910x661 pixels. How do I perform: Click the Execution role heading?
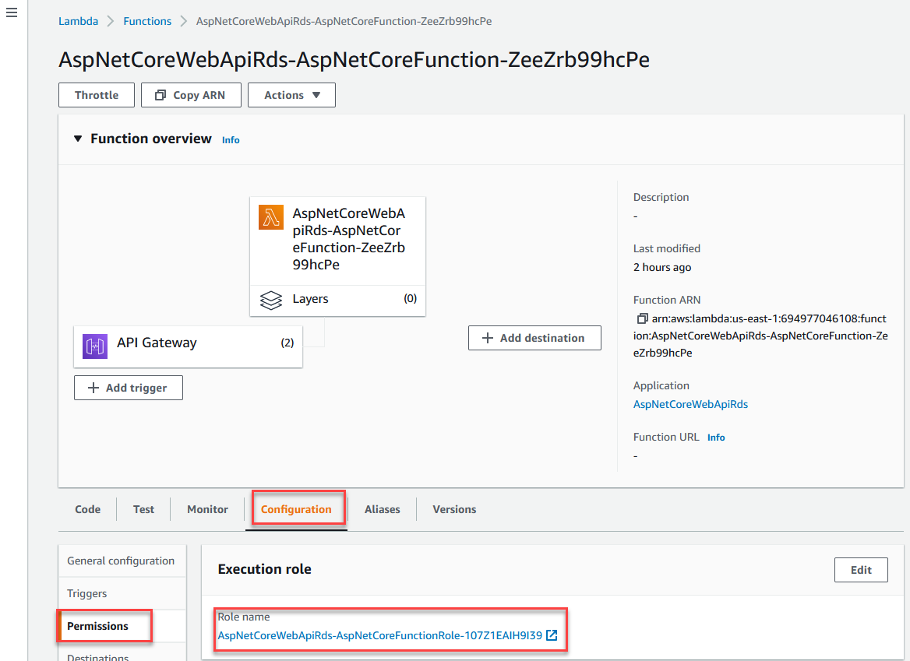coord(265,569)
